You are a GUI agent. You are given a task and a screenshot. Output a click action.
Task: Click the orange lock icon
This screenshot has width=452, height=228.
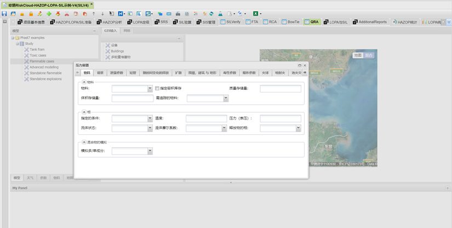pos(31,13)
